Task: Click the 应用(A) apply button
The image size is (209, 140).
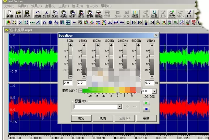Action: 124,118
